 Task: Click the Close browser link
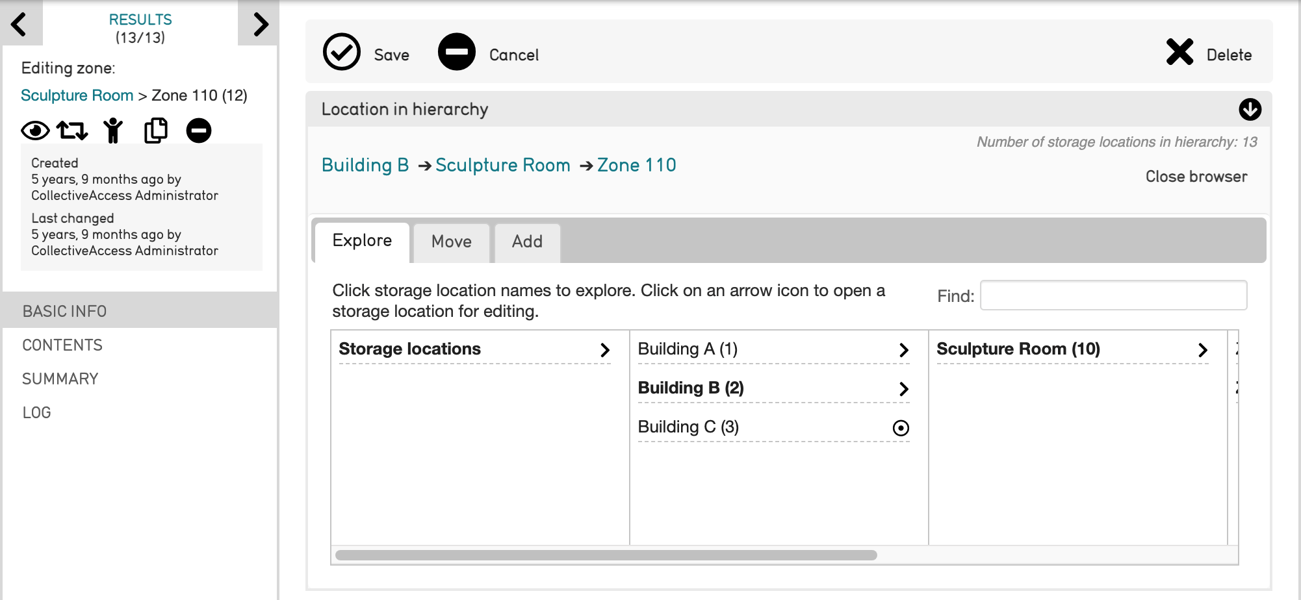click(x=1196, y=177)
